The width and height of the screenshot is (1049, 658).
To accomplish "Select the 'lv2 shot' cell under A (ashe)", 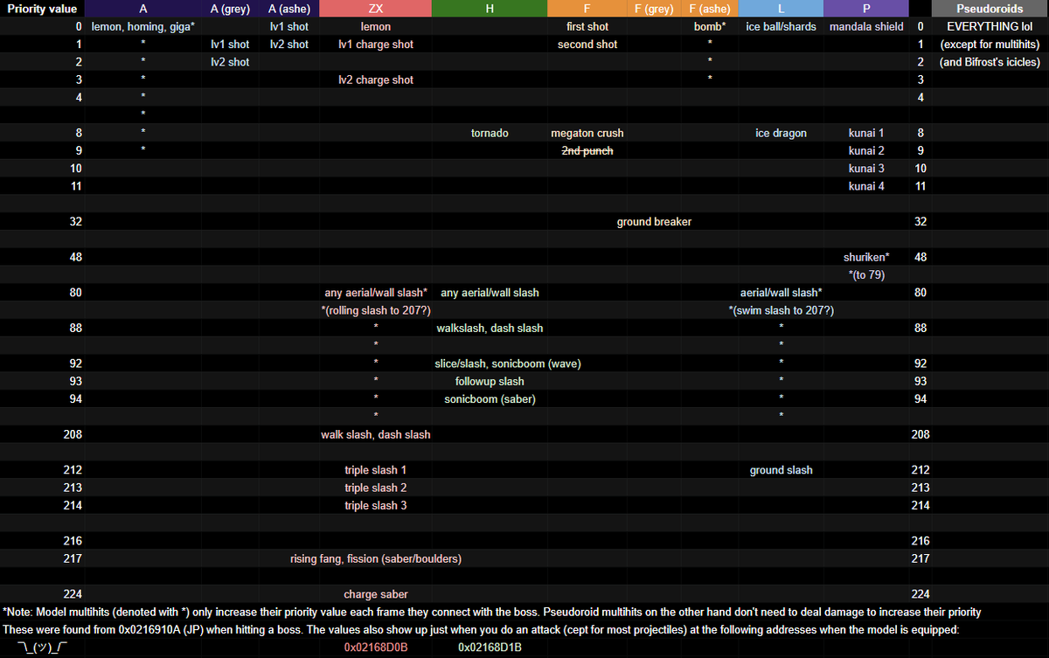I will pos(288,45).
